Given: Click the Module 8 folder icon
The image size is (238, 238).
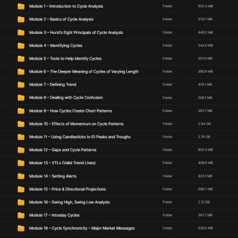Looking at the screenshot, I should pos(21,98).
